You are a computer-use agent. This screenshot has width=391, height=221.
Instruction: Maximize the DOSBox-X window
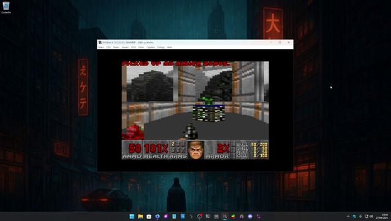pyautogui.click(x=280, y=42)
